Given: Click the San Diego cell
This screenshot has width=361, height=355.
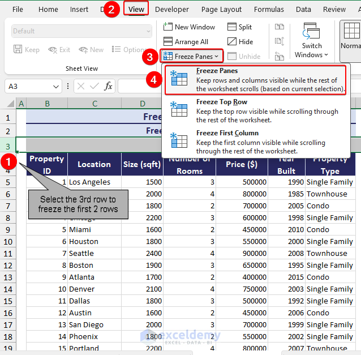Looking at the screenshot, I should click(x=94, y=324).
